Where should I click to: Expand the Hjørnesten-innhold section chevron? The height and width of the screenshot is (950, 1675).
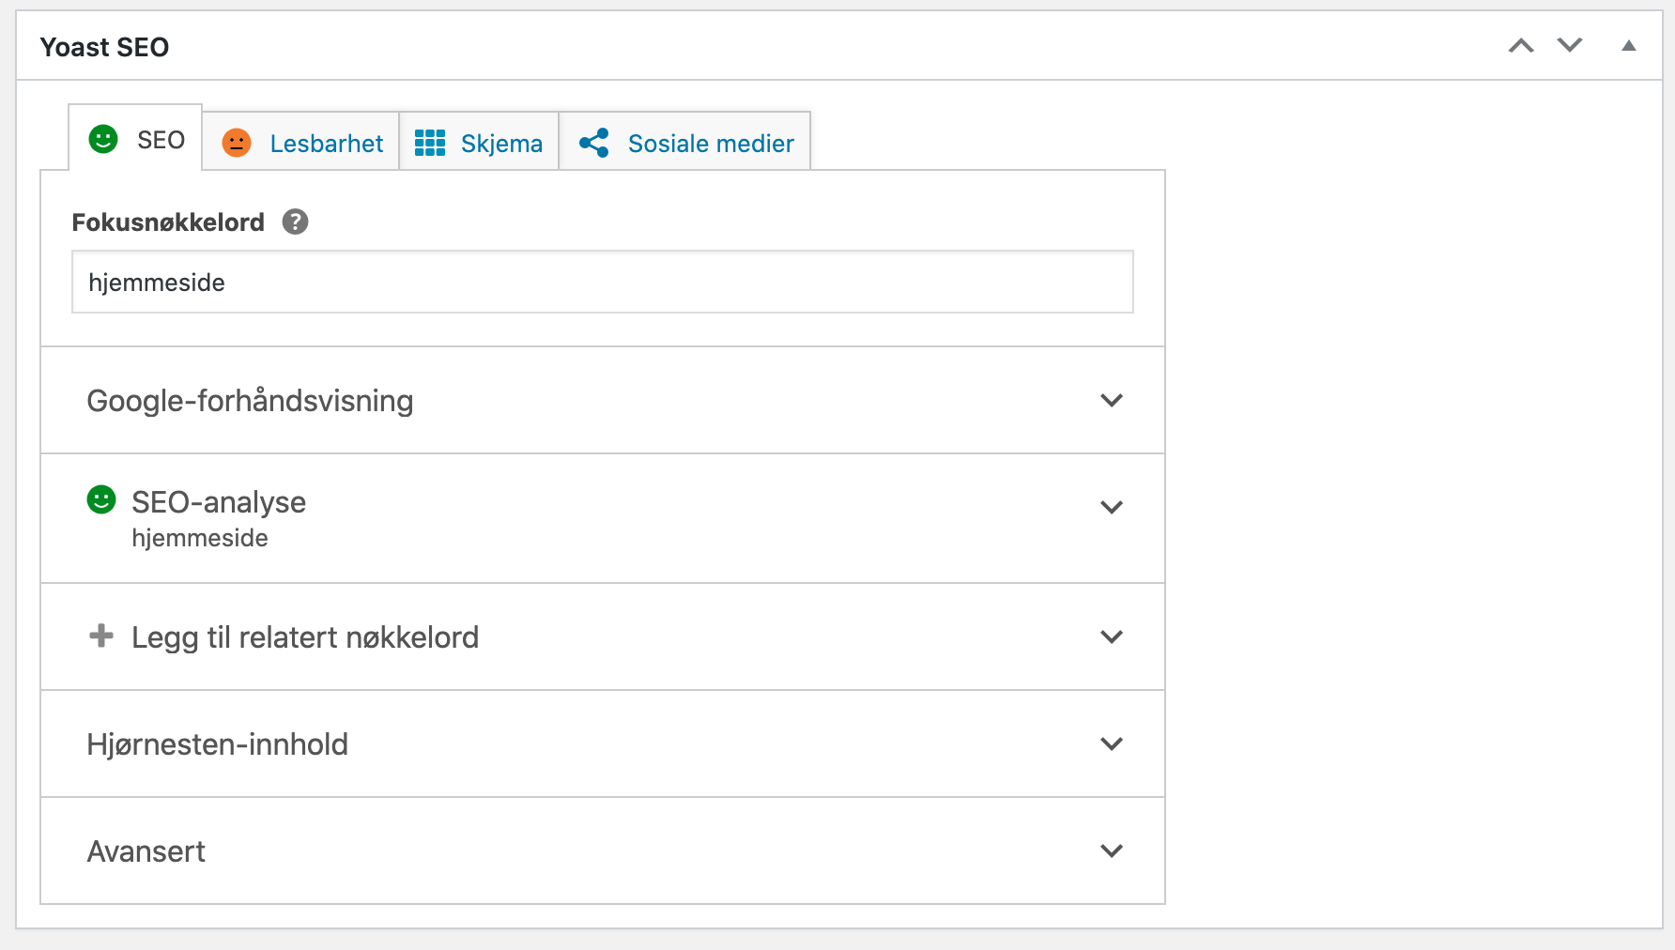pos(1112,744)
